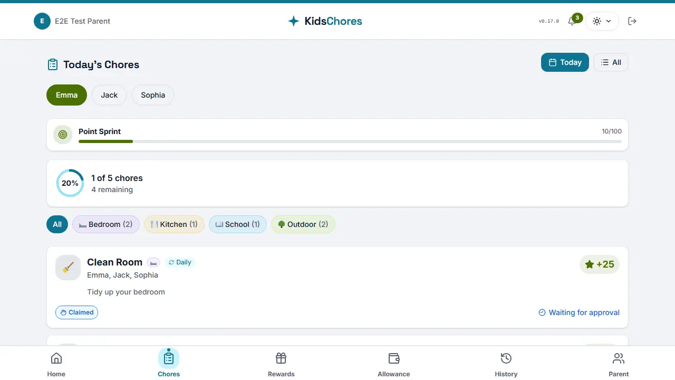Click 'Emma, Jack, Sophia' assignees text
The height and width of the screenshot is (380, 675).
[122, 275]
